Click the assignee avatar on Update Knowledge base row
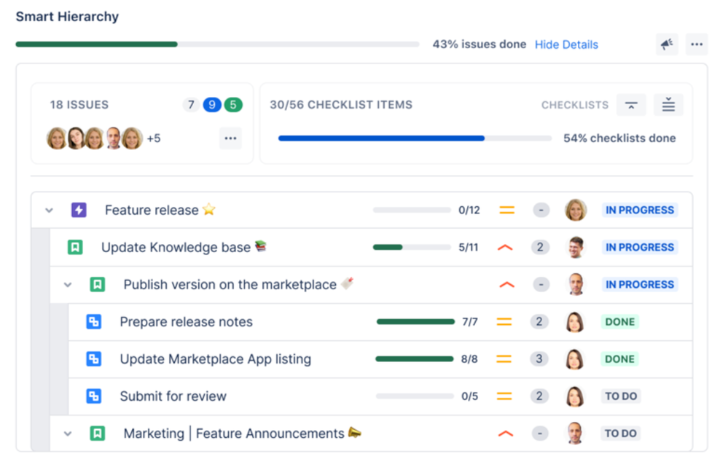This screenshot has height=459, width=728. point(576,247)
